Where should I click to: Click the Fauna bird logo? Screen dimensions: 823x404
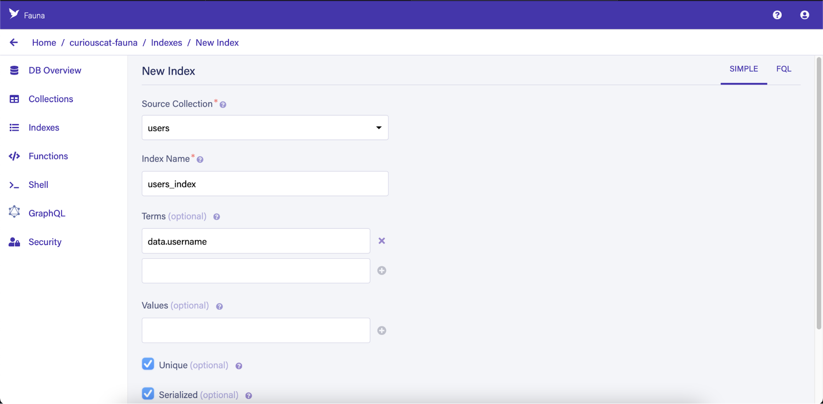tap(14, 14)
